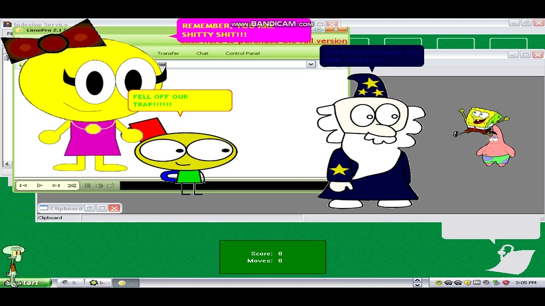
Task: Click the 'Moves: 0' text
Action: (265, 261)
